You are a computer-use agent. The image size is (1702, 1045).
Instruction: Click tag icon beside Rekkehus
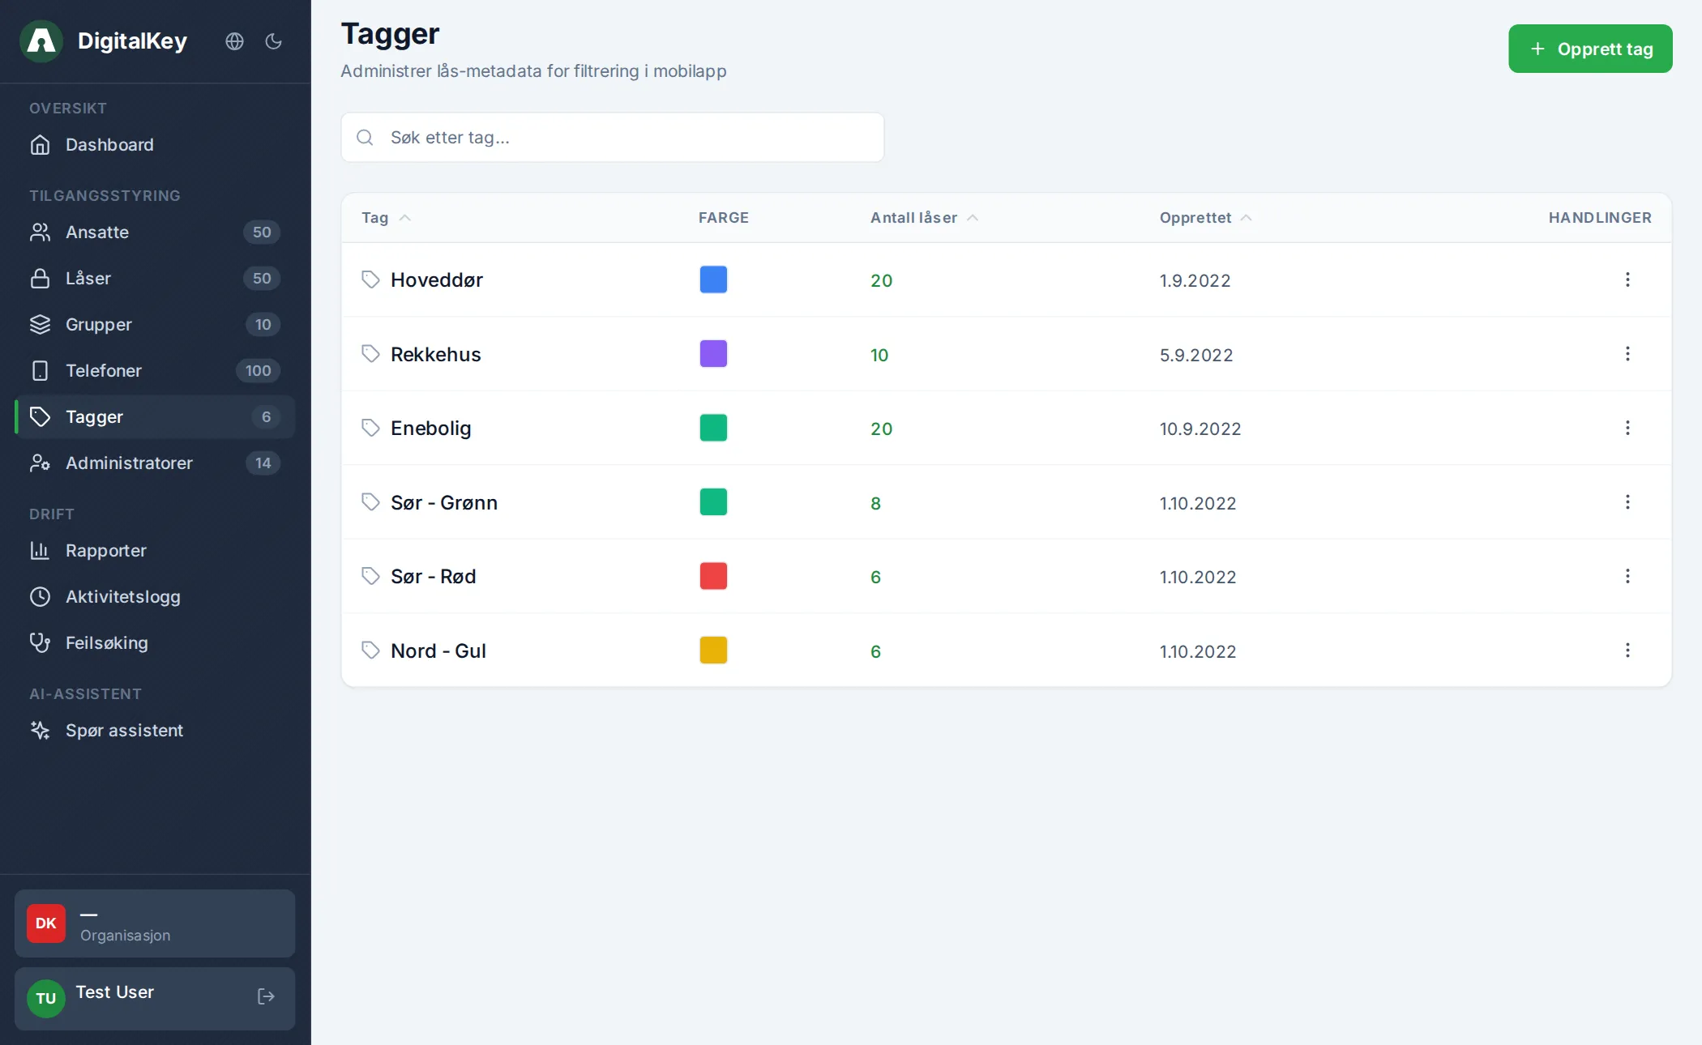pos(370,354)
